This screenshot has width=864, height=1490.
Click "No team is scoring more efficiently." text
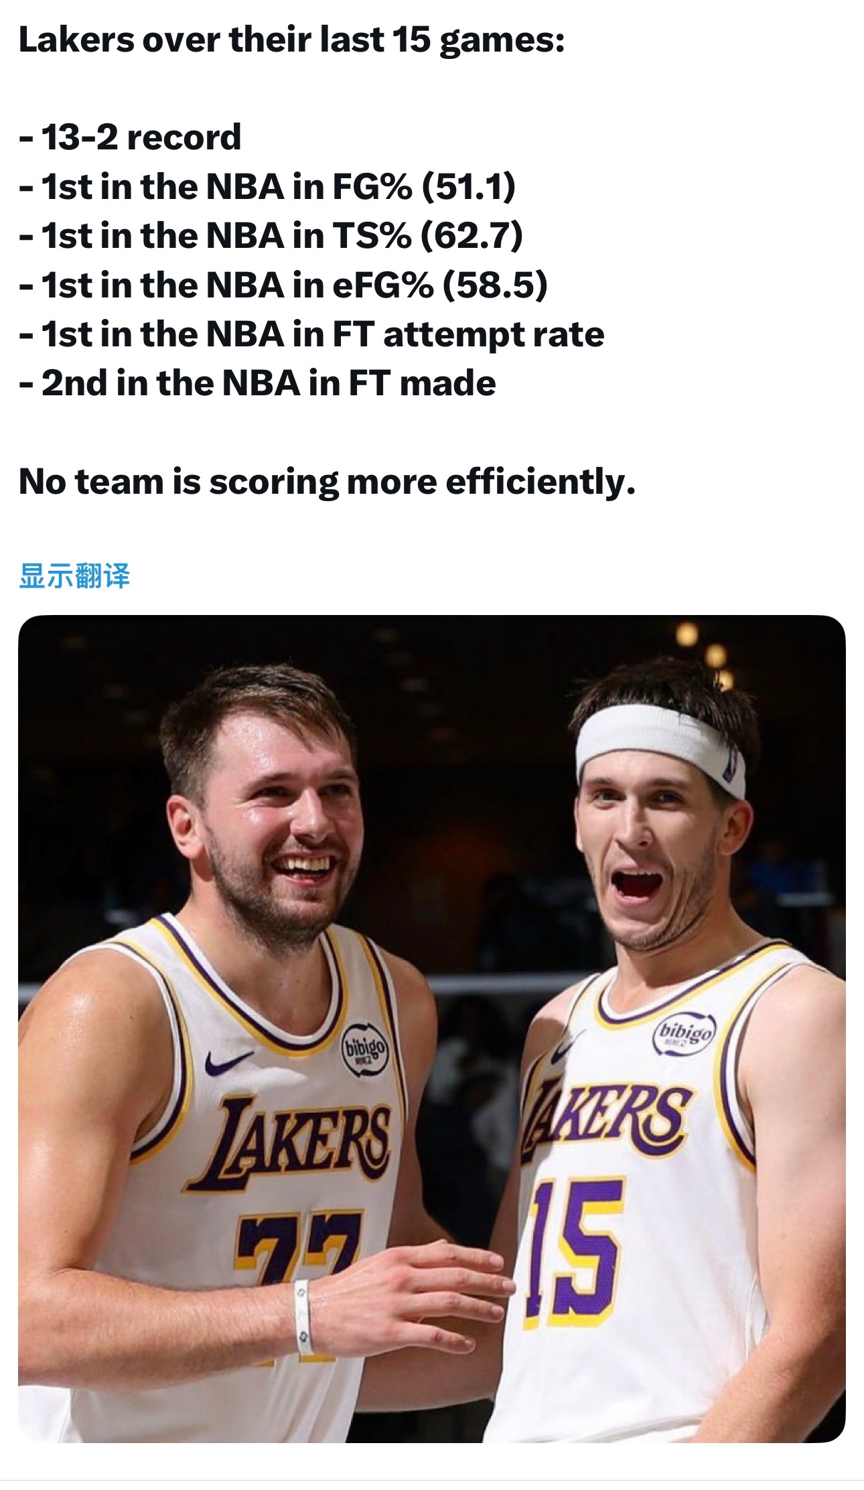click(327, 481)
